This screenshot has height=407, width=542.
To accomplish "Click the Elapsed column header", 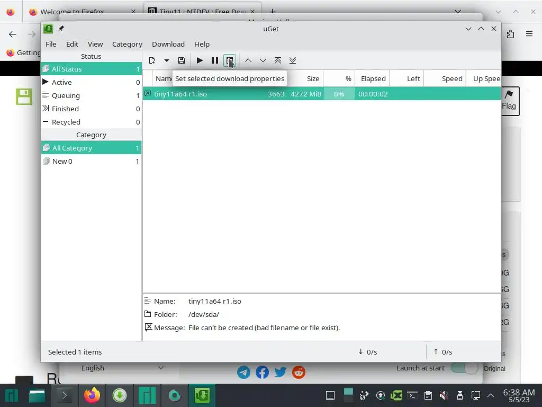I will point(373,78).
